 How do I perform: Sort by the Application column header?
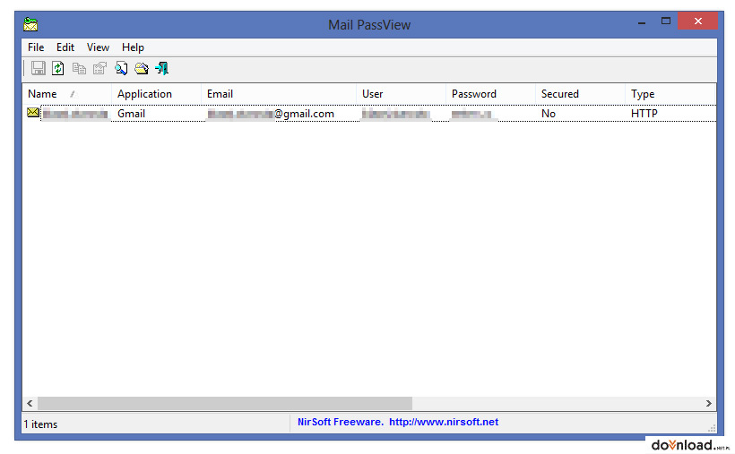156,94
